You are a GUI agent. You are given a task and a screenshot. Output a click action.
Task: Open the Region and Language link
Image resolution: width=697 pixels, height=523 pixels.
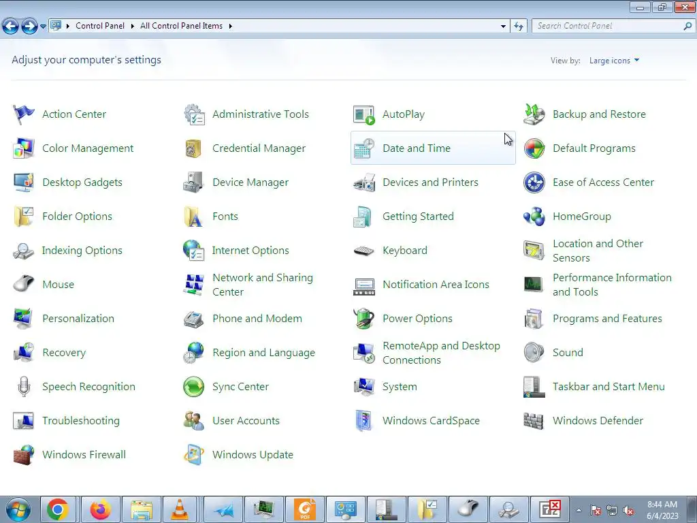click(x=263, y=353)
